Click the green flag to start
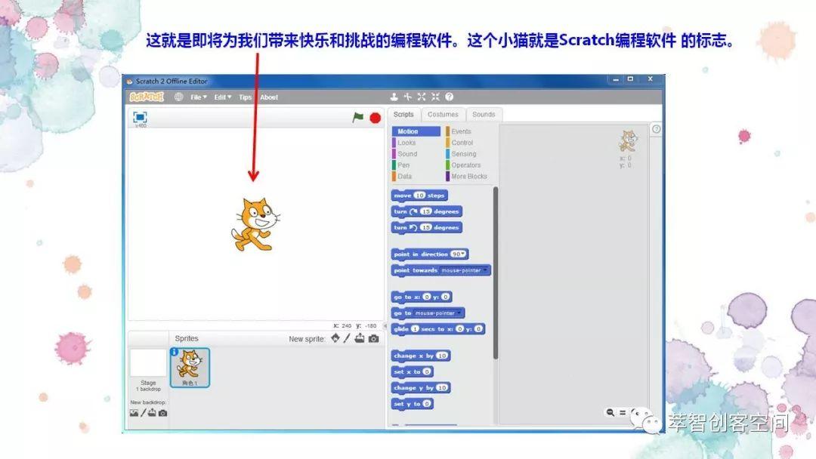Screen dimensions: 816x459 (x=358, y=118)
